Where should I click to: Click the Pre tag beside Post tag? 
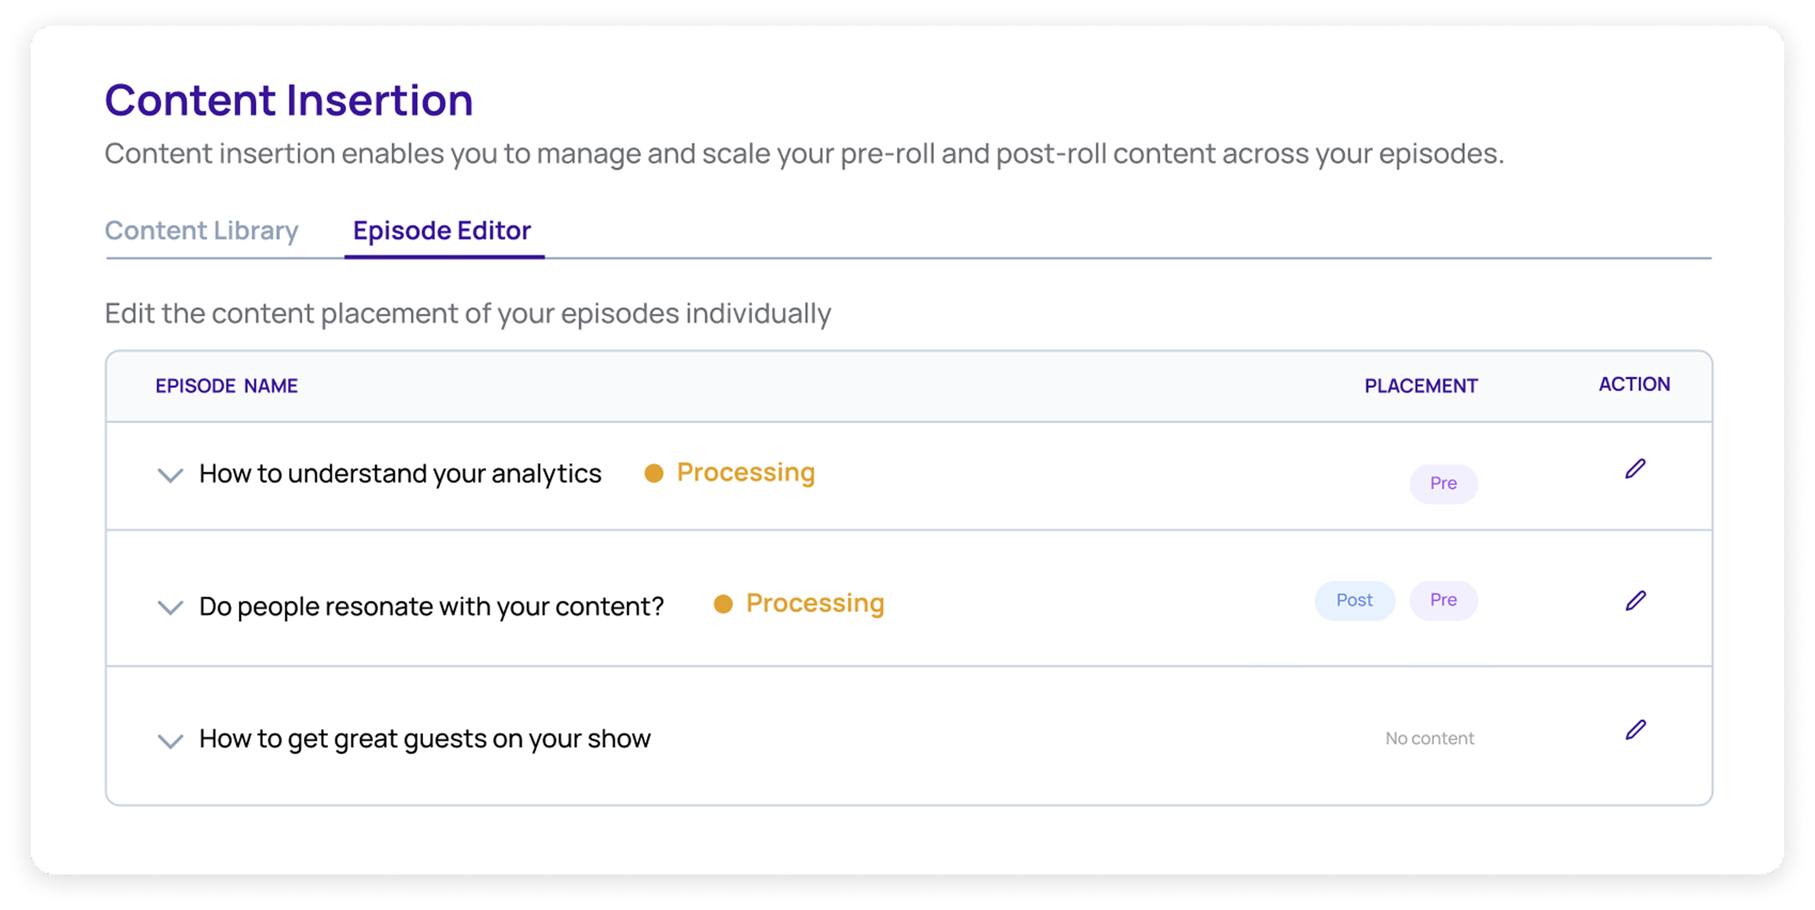click(1443, 600)
